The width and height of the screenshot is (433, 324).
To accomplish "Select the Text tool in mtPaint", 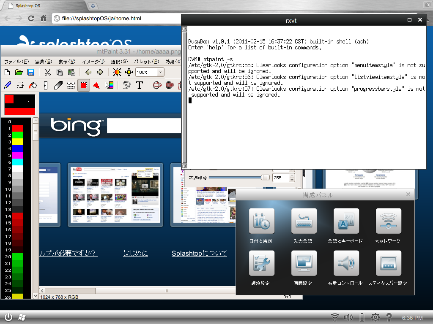I will click(139, 85).
